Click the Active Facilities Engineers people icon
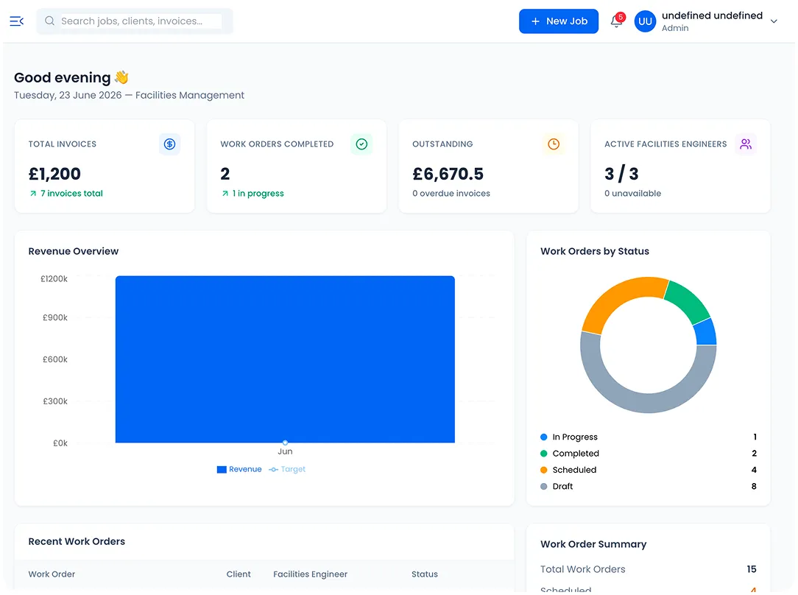798x595 pixels. pos(746,144)
